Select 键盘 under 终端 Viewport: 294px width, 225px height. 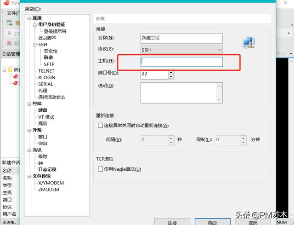click(x=43, y=110)
